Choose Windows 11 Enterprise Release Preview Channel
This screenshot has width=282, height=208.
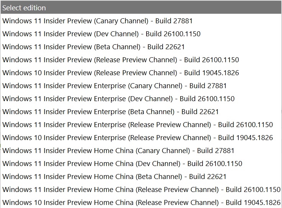point(141,125)
